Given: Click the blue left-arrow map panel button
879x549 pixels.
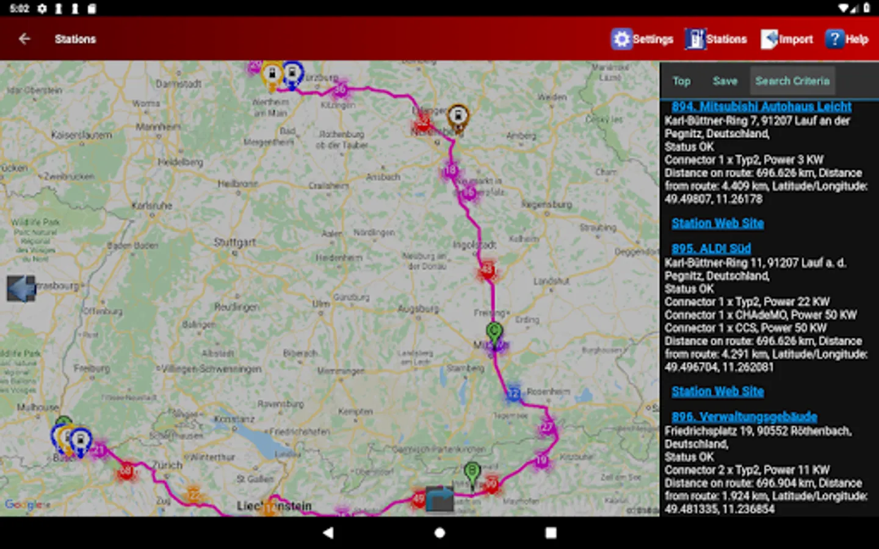Looking at the screenshot, I should click(x=21, y=289).
